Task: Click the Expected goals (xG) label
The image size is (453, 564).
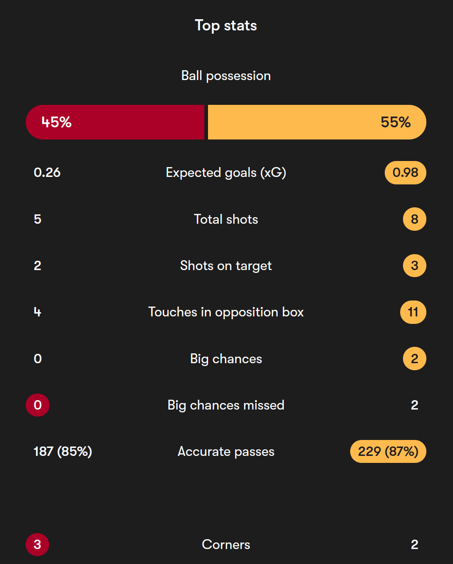Action: pos(226,173)
